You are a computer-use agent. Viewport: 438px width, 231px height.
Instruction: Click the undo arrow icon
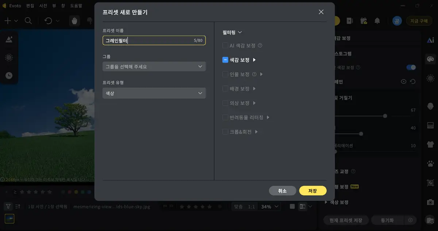(x=48, y=21)
